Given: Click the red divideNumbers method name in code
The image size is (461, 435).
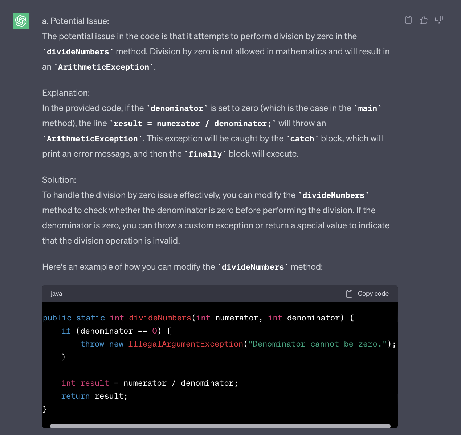Looking at the screenshot, I should [160, 318].
